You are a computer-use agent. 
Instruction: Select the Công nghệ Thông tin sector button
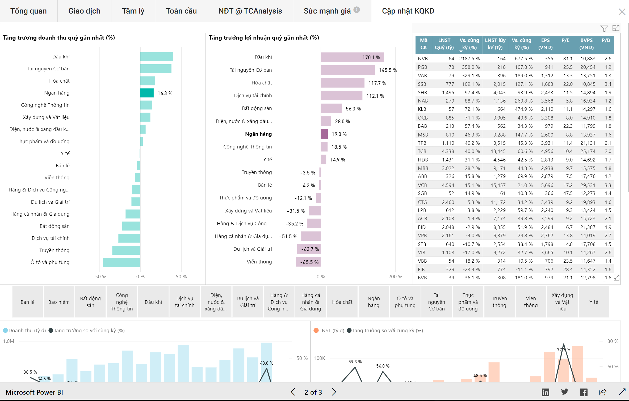pos(122,302)
